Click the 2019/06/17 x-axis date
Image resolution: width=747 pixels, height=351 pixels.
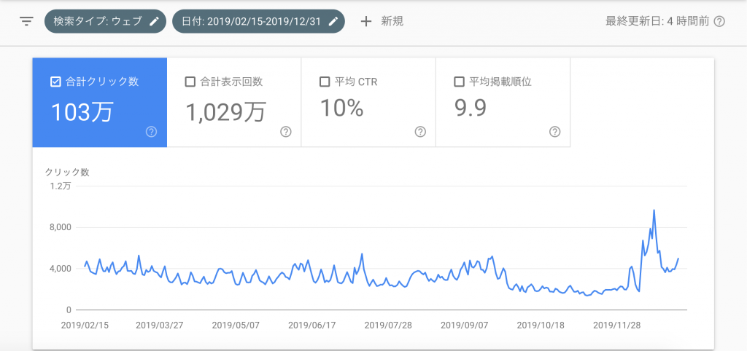[312, 326]
